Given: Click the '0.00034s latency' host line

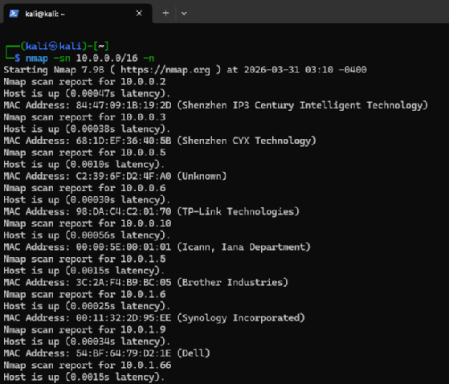Looking at the screenshot, I should pos(87,342).
